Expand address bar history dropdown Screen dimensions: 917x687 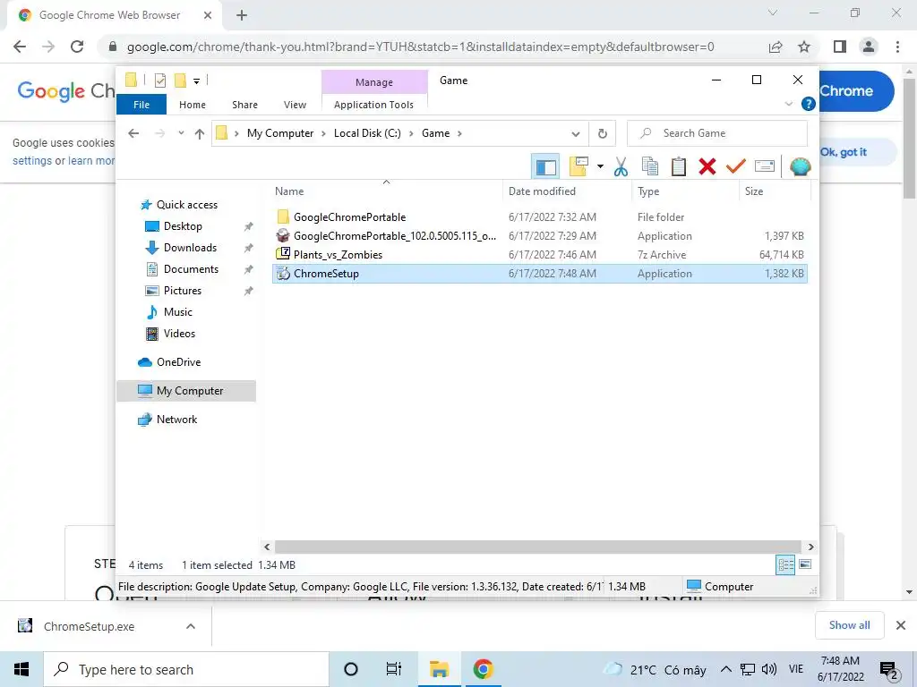click(576, 134)
